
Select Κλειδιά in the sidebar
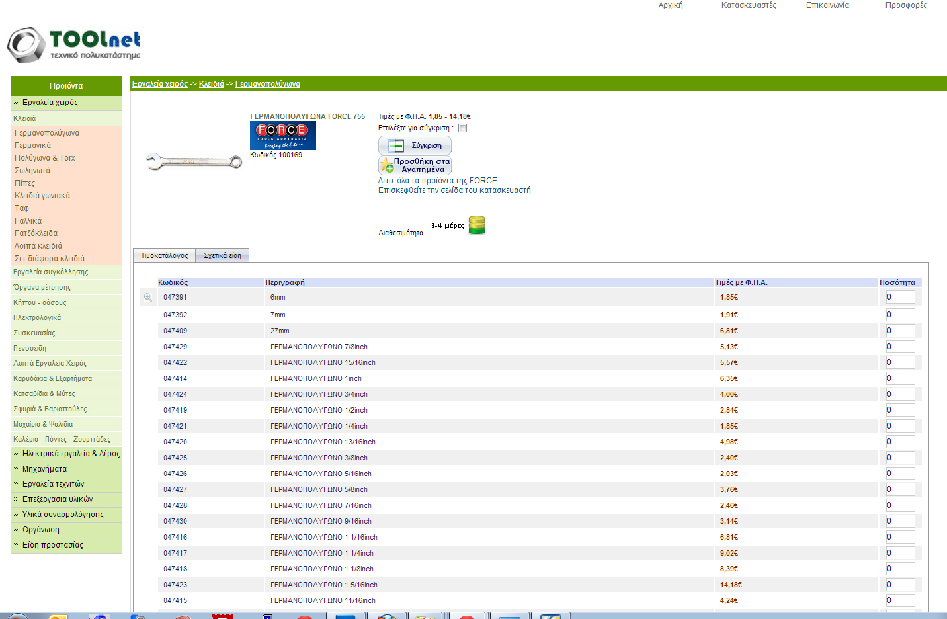24,118
